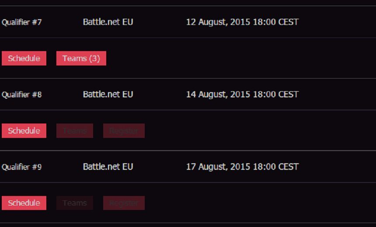
Task: Select the Qualifier #7 title
Action: 22,22
